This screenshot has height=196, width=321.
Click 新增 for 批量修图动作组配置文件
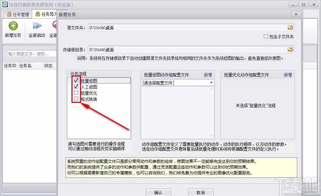(208, 75)
